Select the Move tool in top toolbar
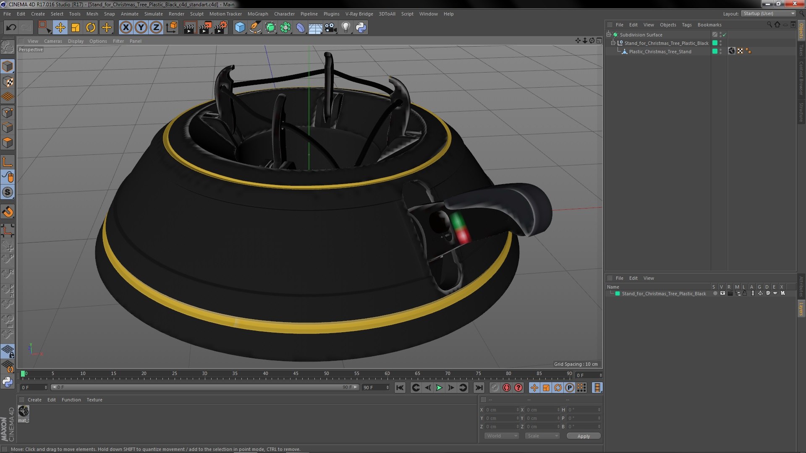The height and width of the screenshot is (453, 806). coord(60,28)
